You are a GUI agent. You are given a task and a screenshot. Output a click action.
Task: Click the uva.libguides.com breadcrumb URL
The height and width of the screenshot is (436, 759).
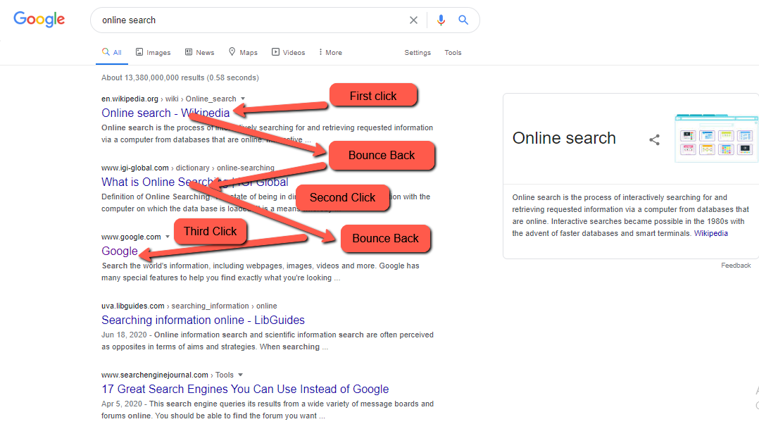[189, 306]
